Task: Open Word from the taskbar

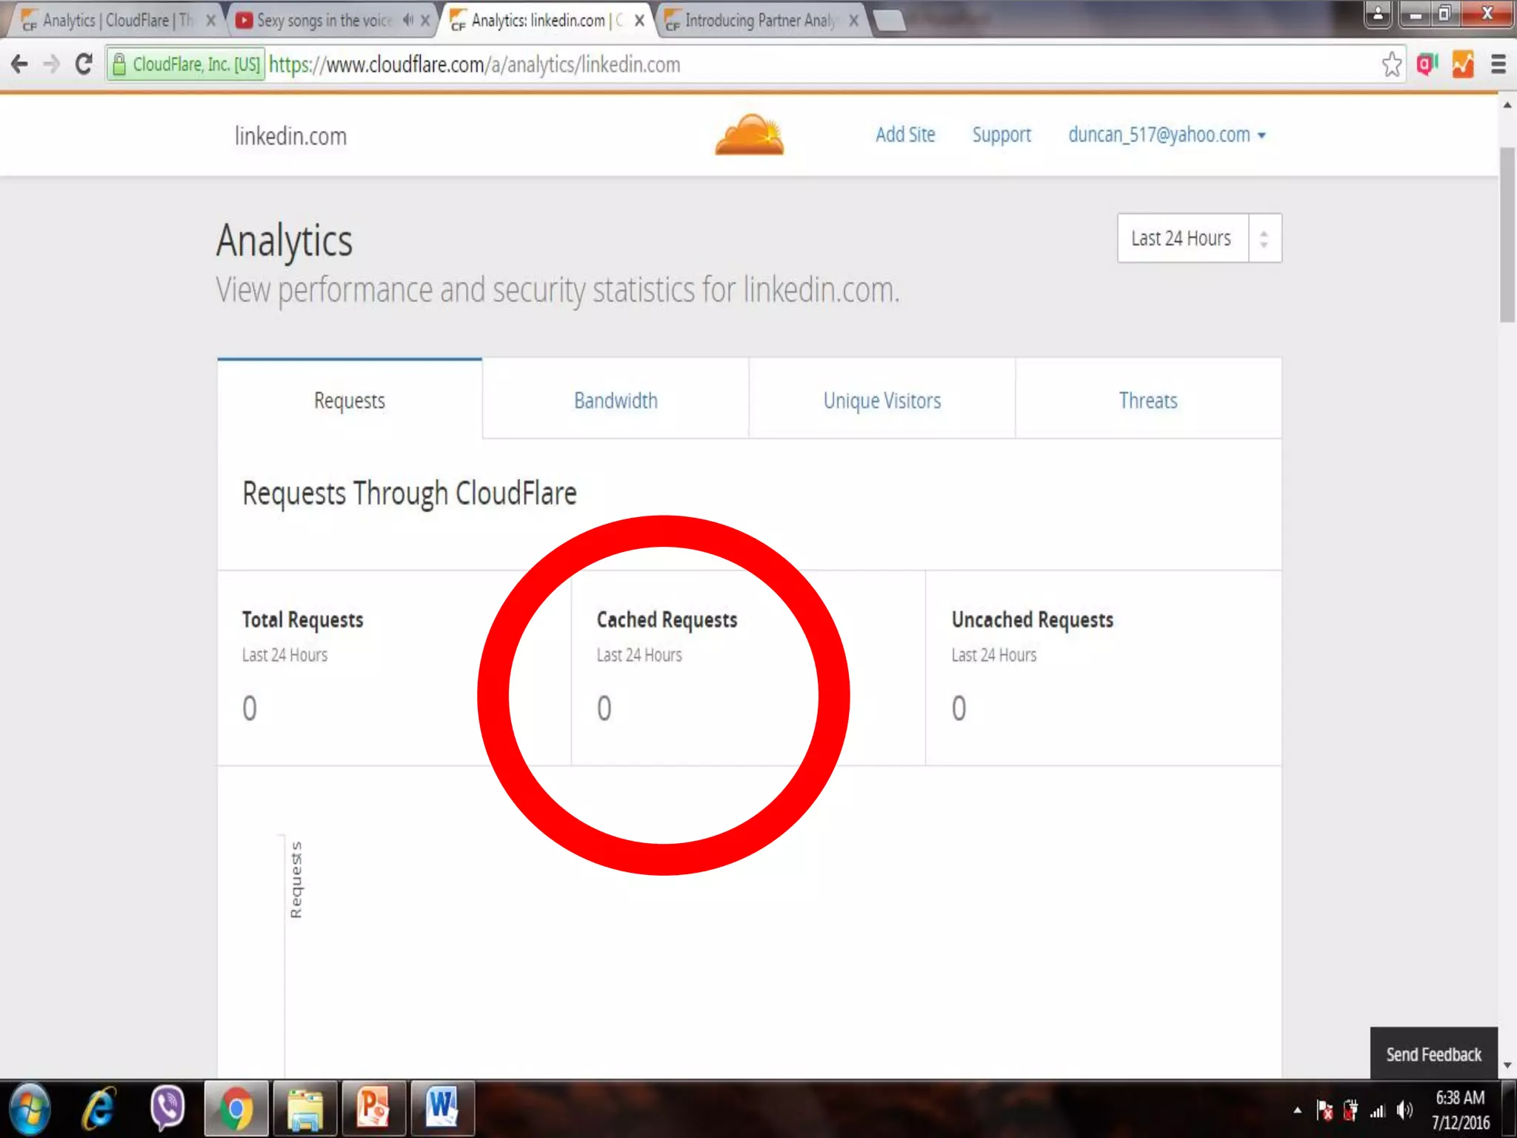Action: [x=441, y=1108]
